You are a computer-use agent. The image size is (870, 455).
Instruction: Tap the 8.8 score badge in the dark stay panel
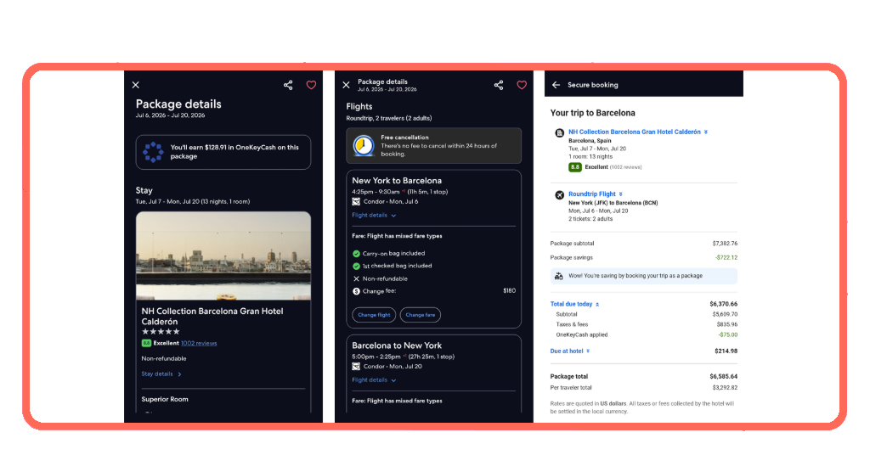(x=146, y=343)
